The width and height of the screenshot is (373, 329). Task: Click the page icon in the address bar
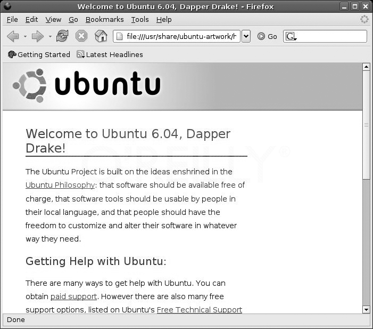[x=119, y=36]
